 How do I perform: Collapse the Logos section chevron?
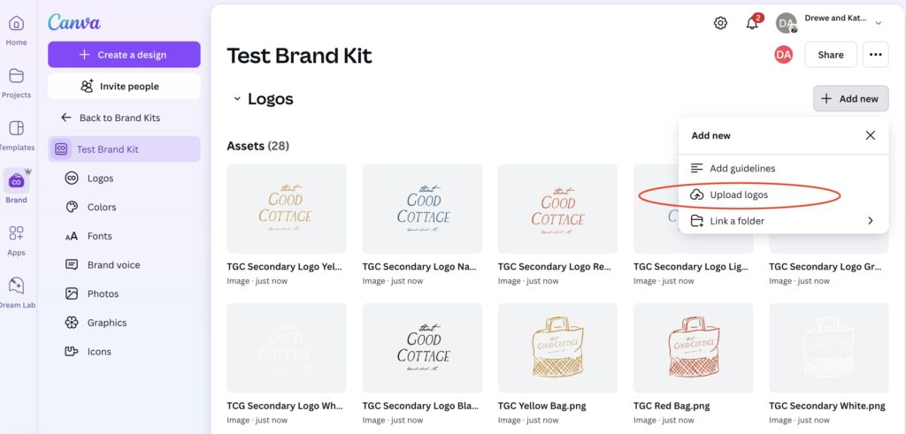pyautogui.click(x=237, y=99)
